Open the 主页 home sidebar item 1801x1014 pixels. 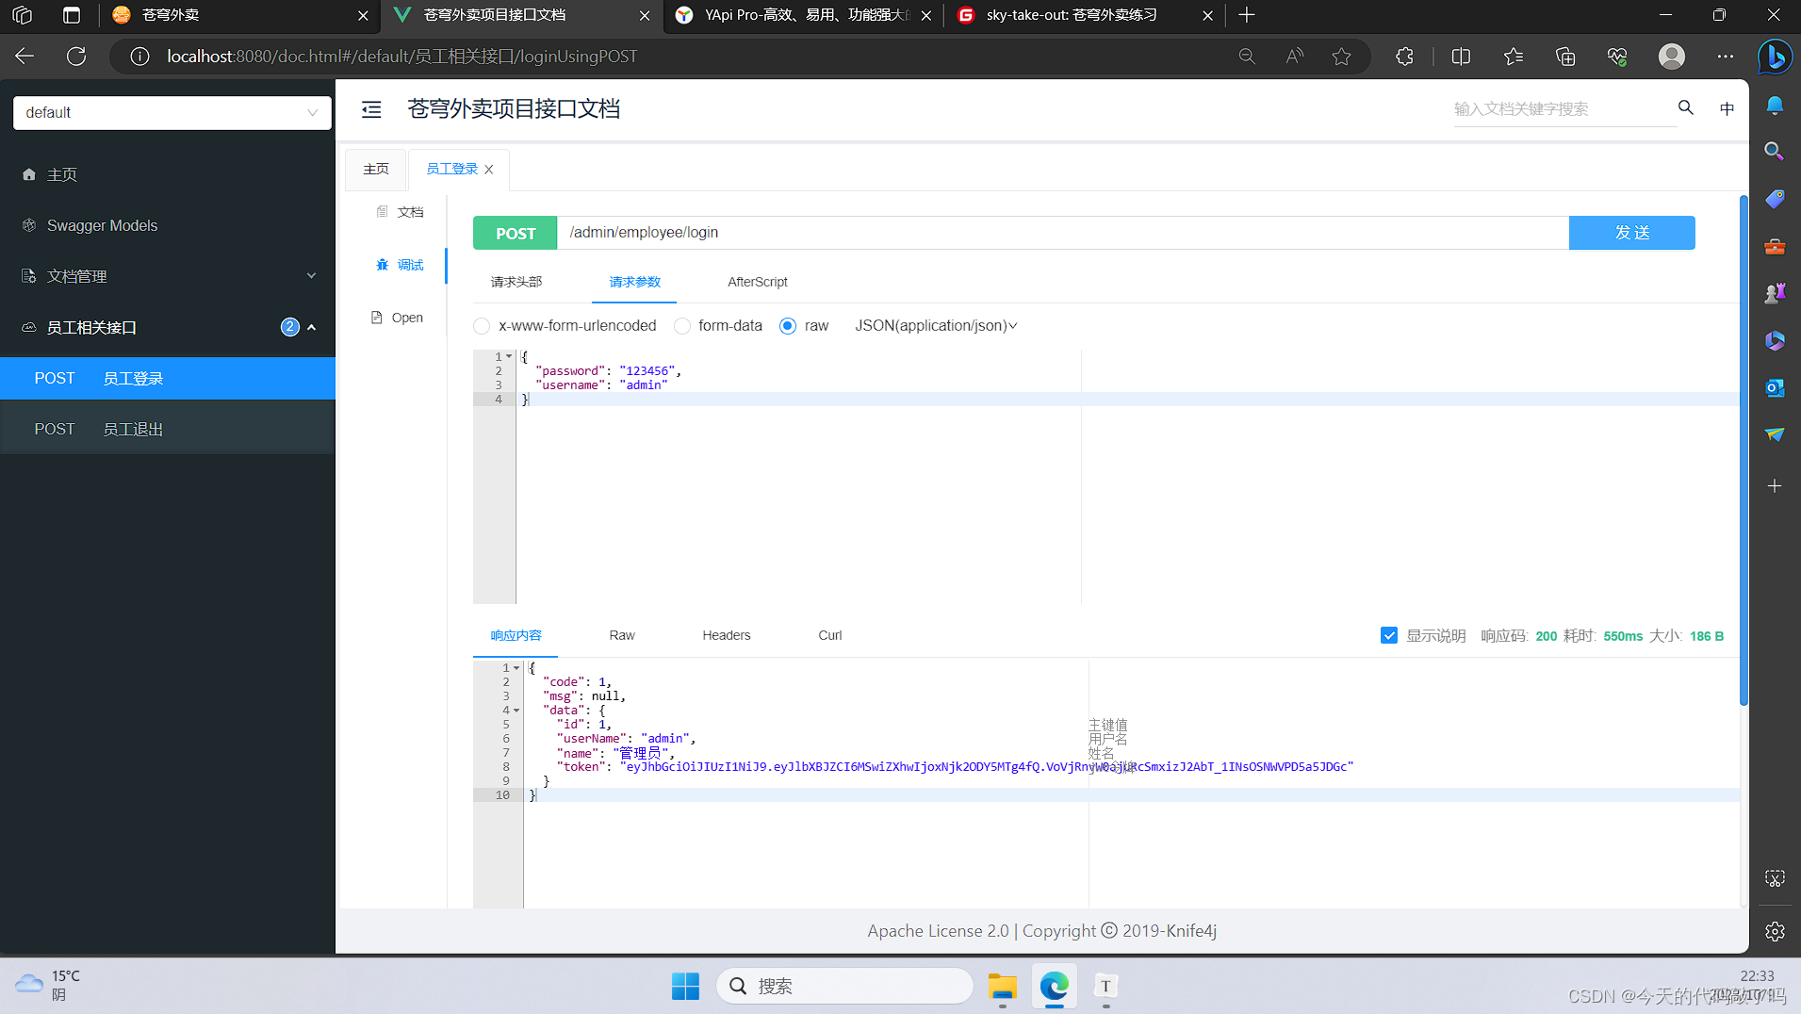pyautogui.click(x=168, y=174)
